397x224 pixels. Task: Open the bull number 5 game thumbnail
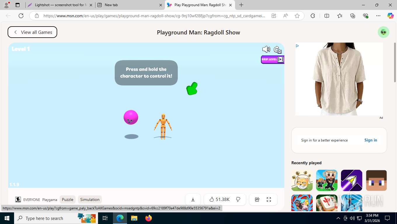click(302, 203)
